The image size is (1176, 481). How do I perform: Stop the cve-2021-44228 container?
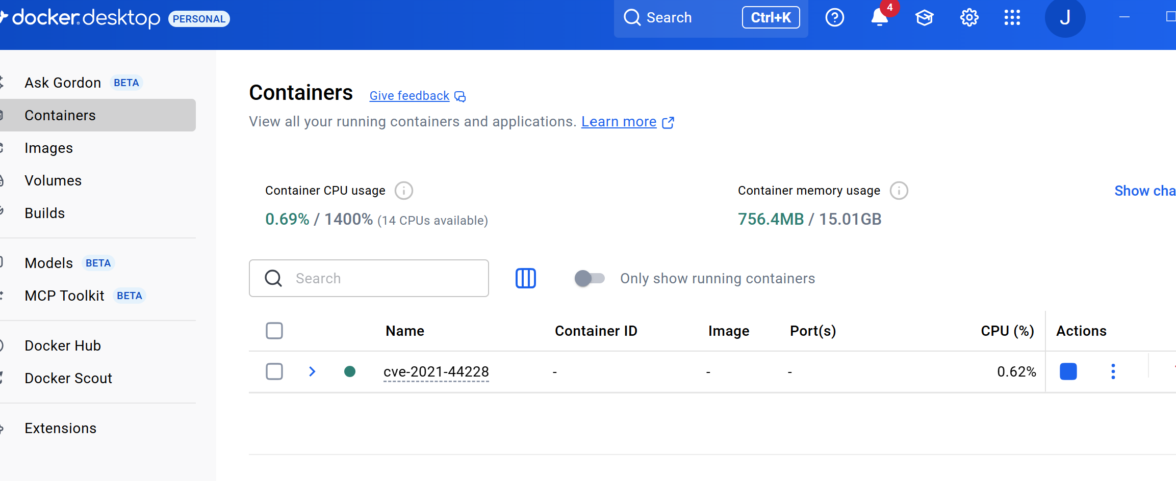[1068, 371]
